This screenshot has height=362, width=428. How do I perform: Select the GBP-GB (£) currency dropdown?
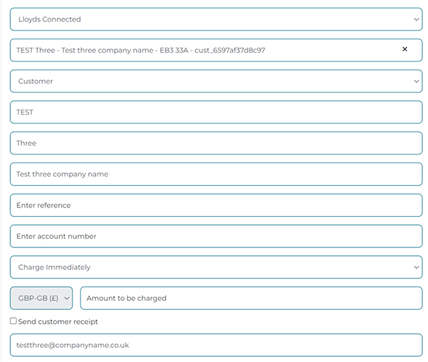click(x=41, y=298)
